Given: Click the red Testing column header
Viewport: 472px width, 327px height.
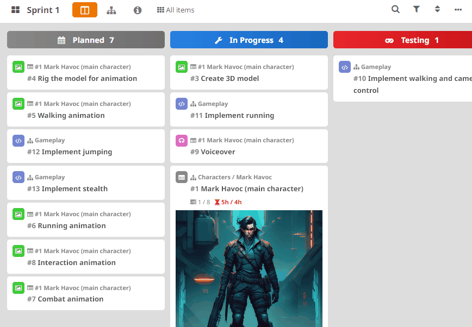Looking at the screenshot, I should point(402,40).
